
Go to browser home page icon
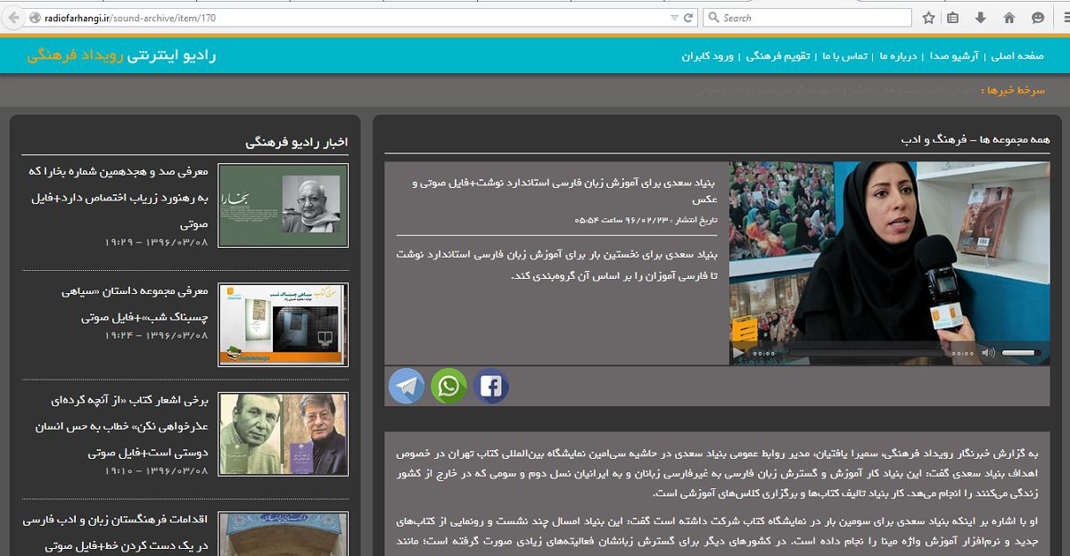pos(1009,18)
